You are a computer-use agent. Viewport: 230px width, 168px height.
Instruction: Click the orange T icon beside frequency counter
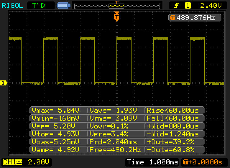173,18
